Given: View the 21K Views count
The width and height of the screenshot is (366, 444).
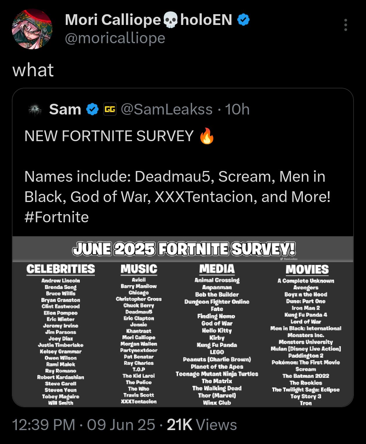Looking at the screenshot, I should click(x=202, y=425).
